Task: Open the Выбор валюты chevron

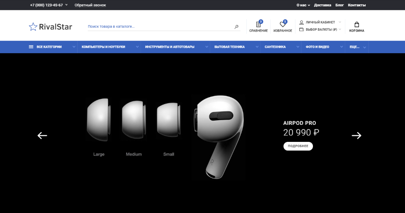Action: (x=340, y=29)
